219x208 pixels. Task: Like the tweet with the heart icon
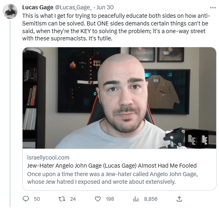coord(98,199)
